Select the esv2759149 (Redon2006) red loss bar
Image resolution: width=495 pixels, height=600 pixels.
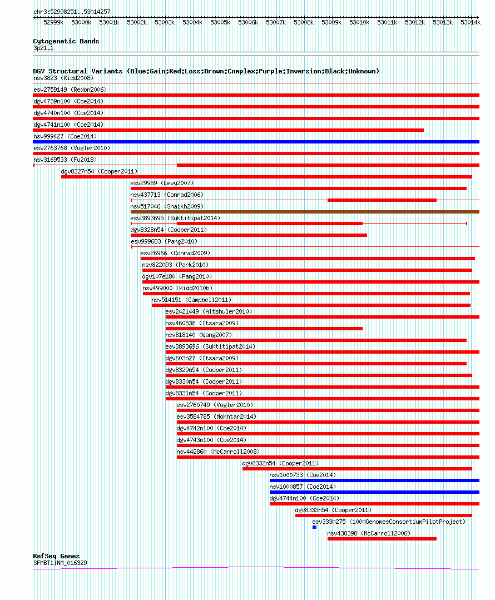tap(256, 95)
